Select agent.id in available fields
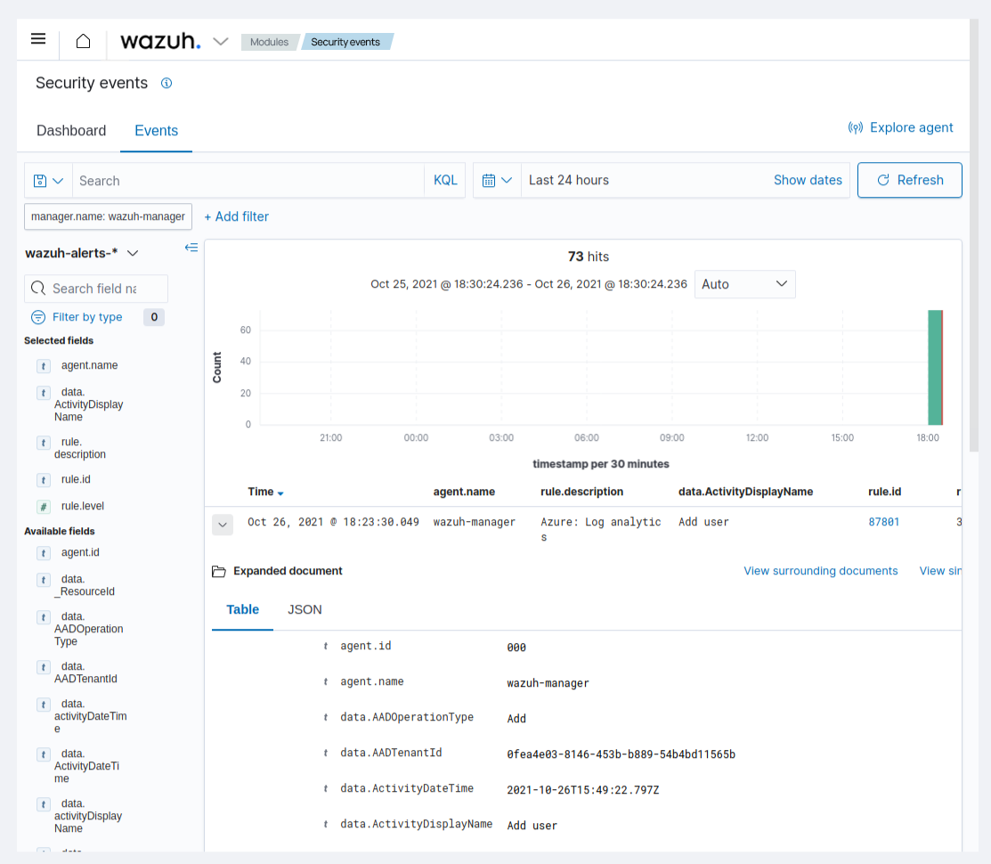Viewport: 991px width, 864px height. point(80,552)
